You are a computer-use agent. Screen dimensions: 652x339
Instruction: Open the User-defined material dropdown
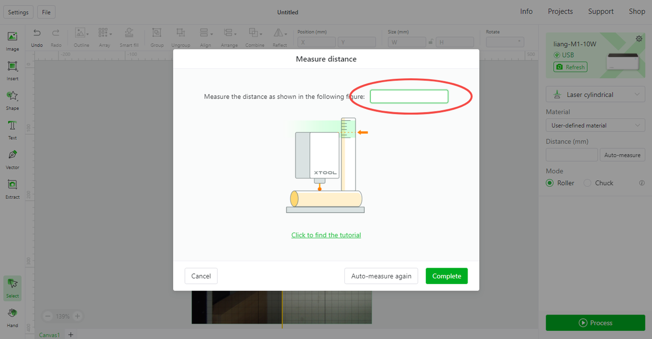click(595, 125)
